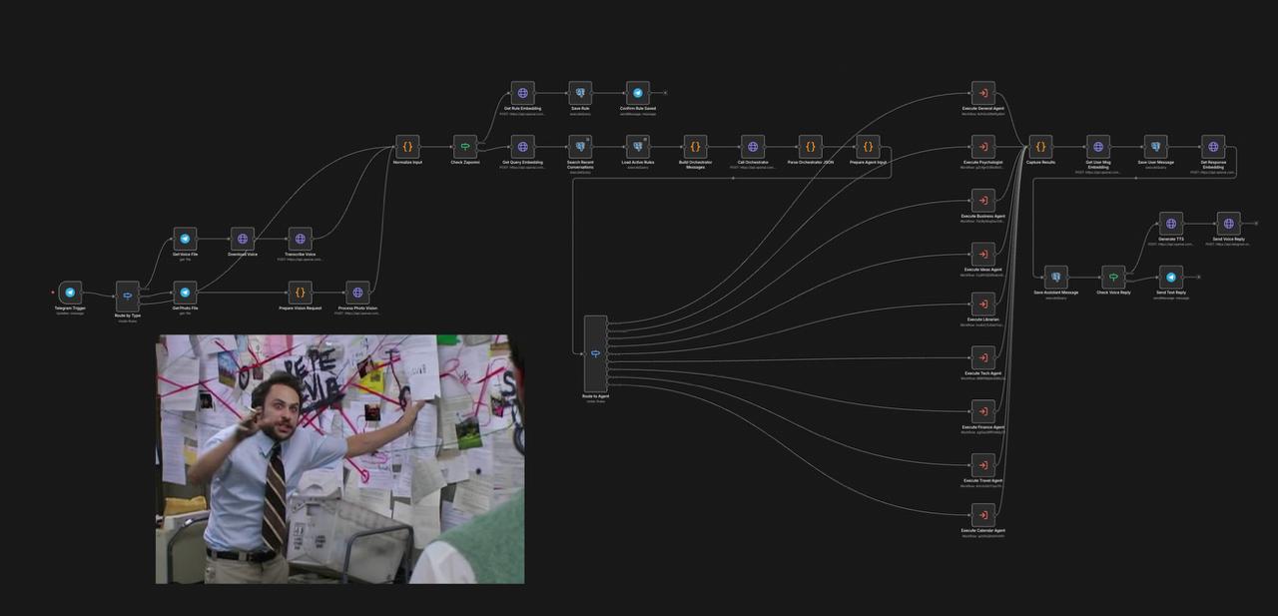Image resolution: width=1278 pixels, height=616 pixels.
Task: Open the Download Voice HTTP node
Action: click(x=243, y=239)
